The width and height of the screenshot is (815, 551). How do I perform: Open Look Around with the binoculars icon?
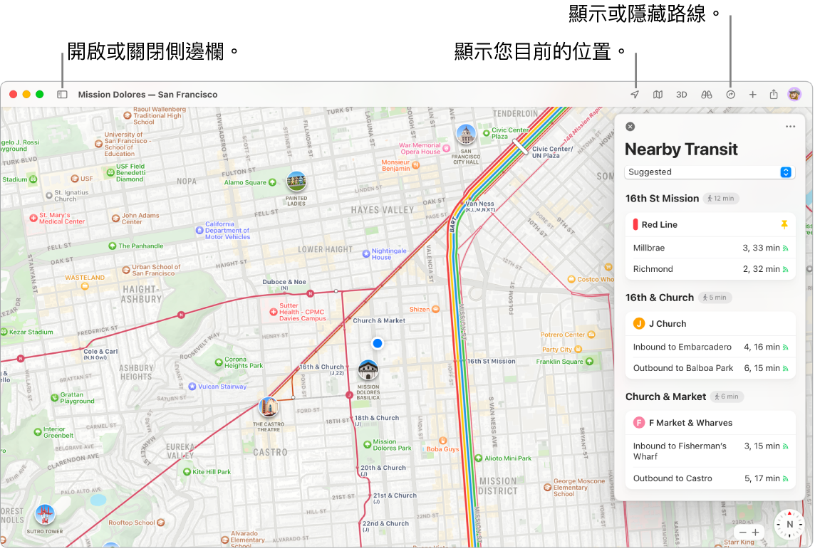(705, 94)
